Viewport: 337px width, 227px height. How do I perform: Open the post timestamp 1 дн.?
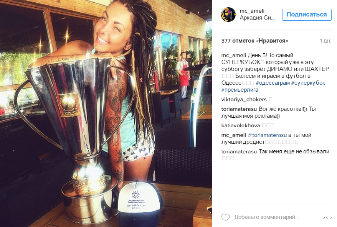tap(325, 41)
